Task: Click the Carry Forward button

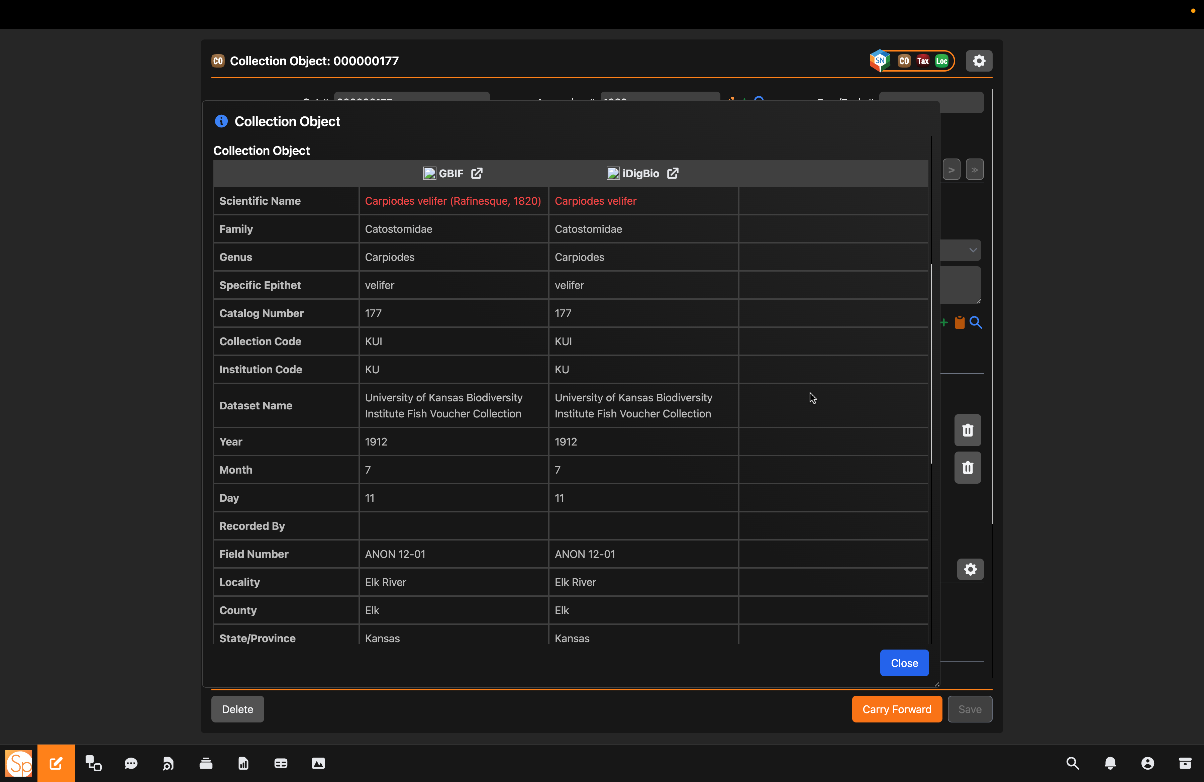Action: [x=896, y=709]
